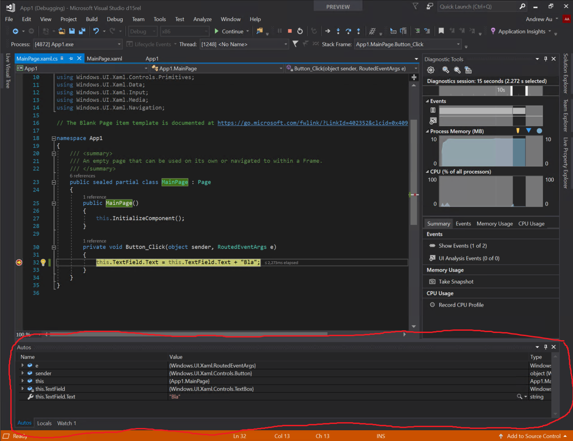
Task: Click Zoom In magnifier in Diagnostic Tools
Action: (445, 70)
